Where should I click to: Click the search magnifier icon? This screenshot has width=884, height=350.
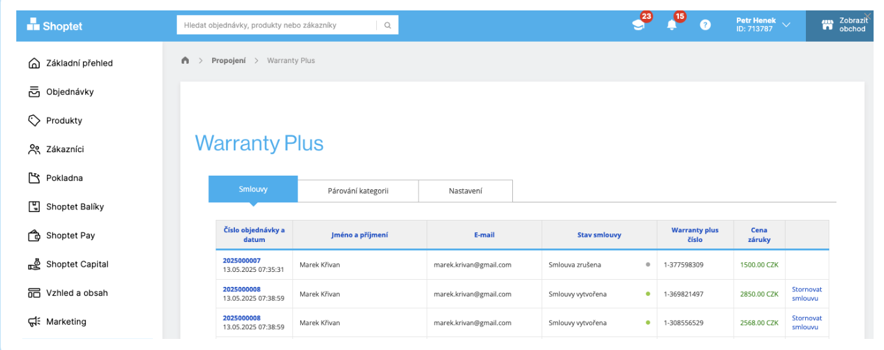(387, 25)
